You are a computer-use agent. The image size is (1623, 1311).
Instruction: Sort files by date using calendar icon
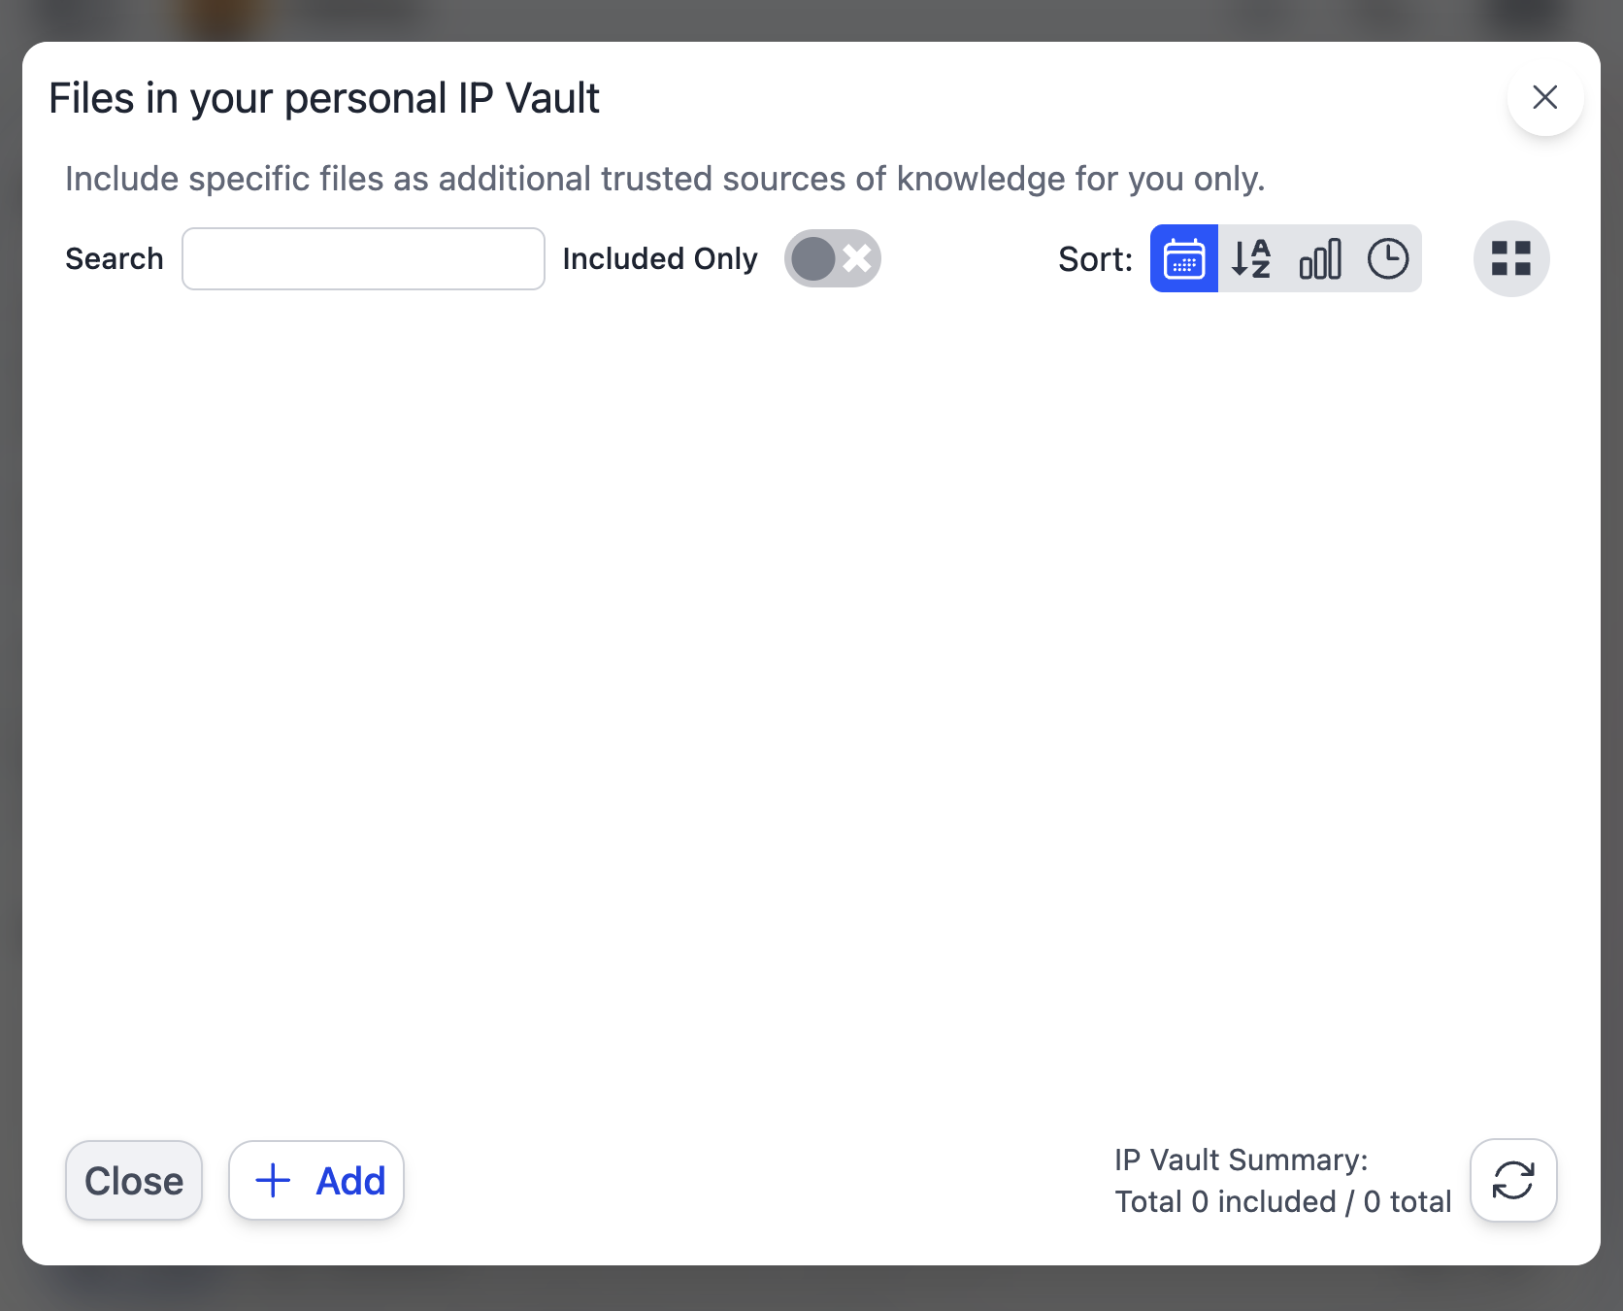tap(1183, 258)
